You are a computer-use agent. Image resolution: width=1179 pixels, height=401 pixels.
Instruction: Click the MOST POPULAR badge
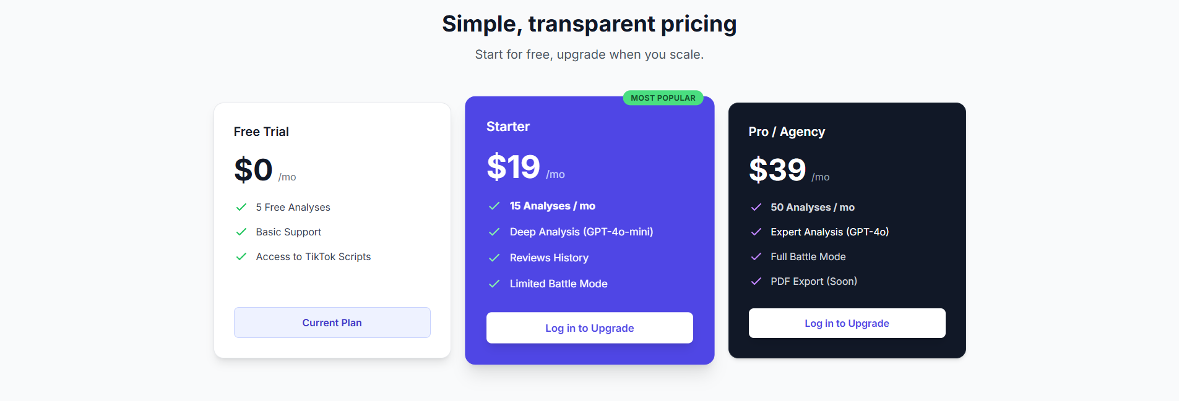[663, 97]
